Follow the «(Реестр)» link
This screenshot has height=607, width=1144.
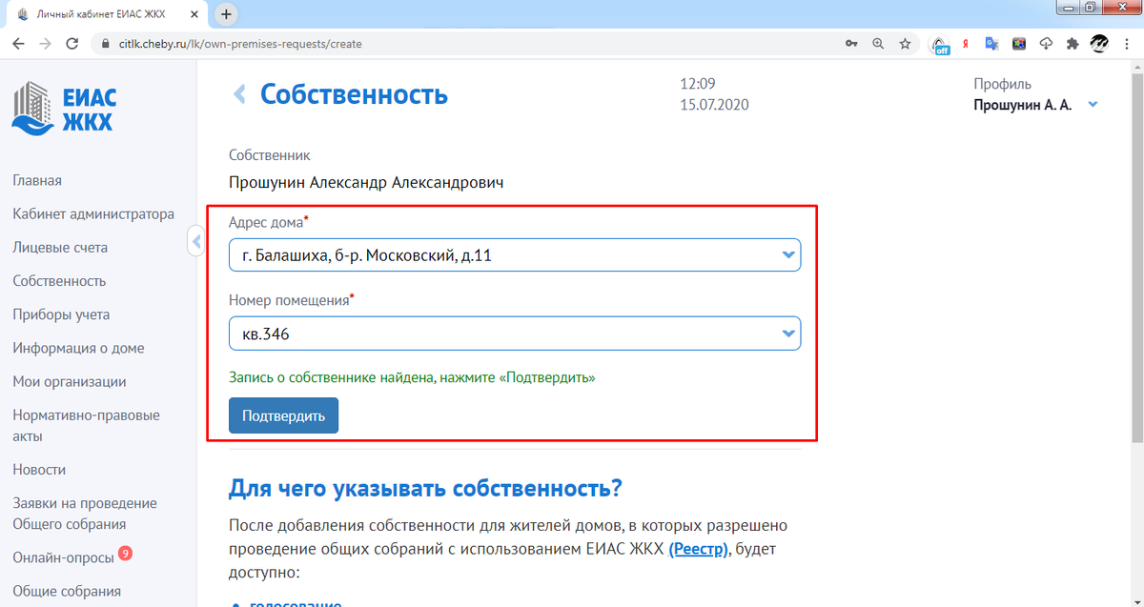(x=699, y=548)
